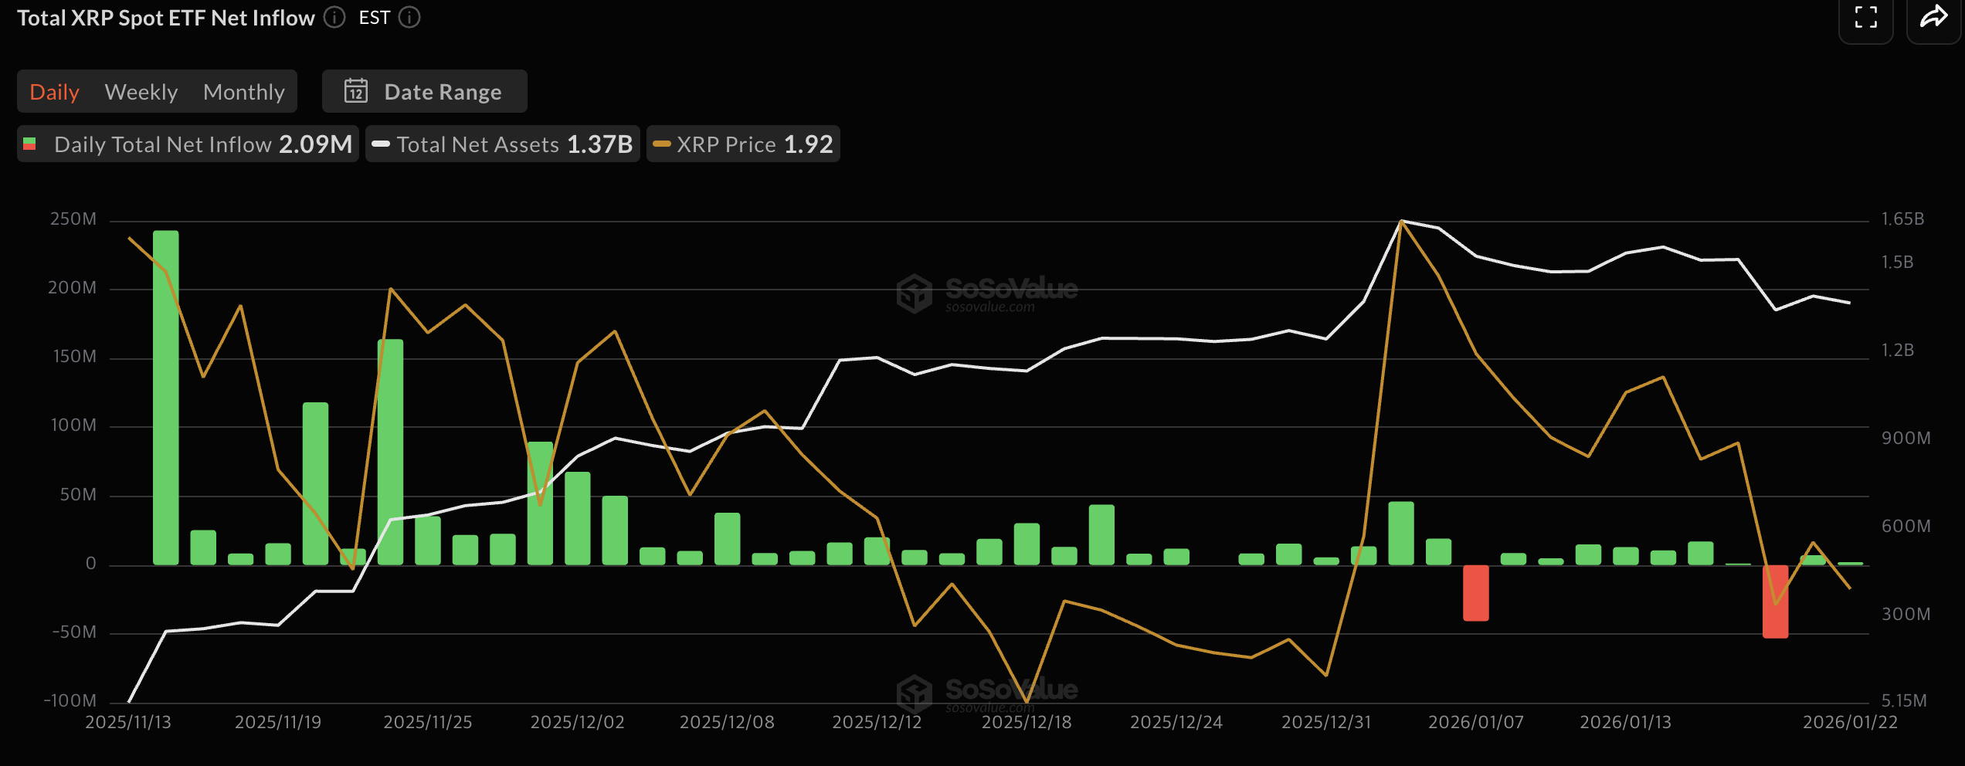This screenshot has width=1965, height=766.
Task: Click the largest red outflow bar
Action: click(x=1775, y=601)
